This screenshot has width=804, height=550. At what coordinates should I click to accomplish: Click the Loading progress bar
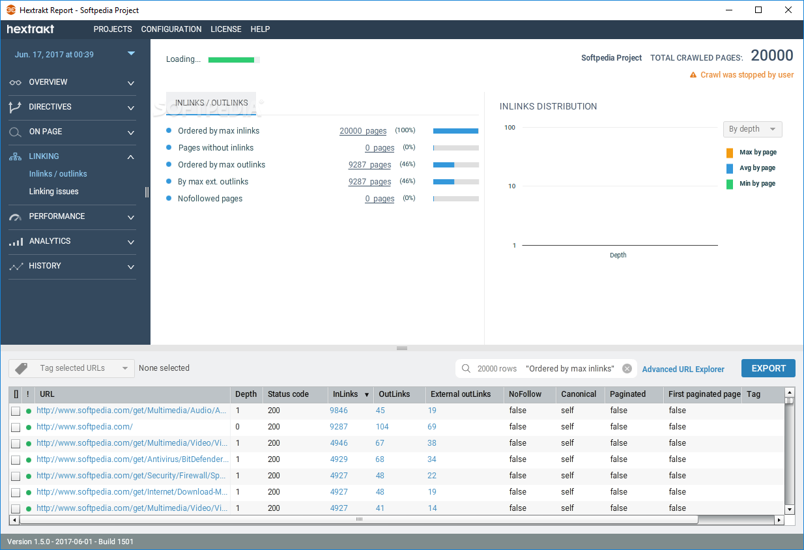[234, 60]
